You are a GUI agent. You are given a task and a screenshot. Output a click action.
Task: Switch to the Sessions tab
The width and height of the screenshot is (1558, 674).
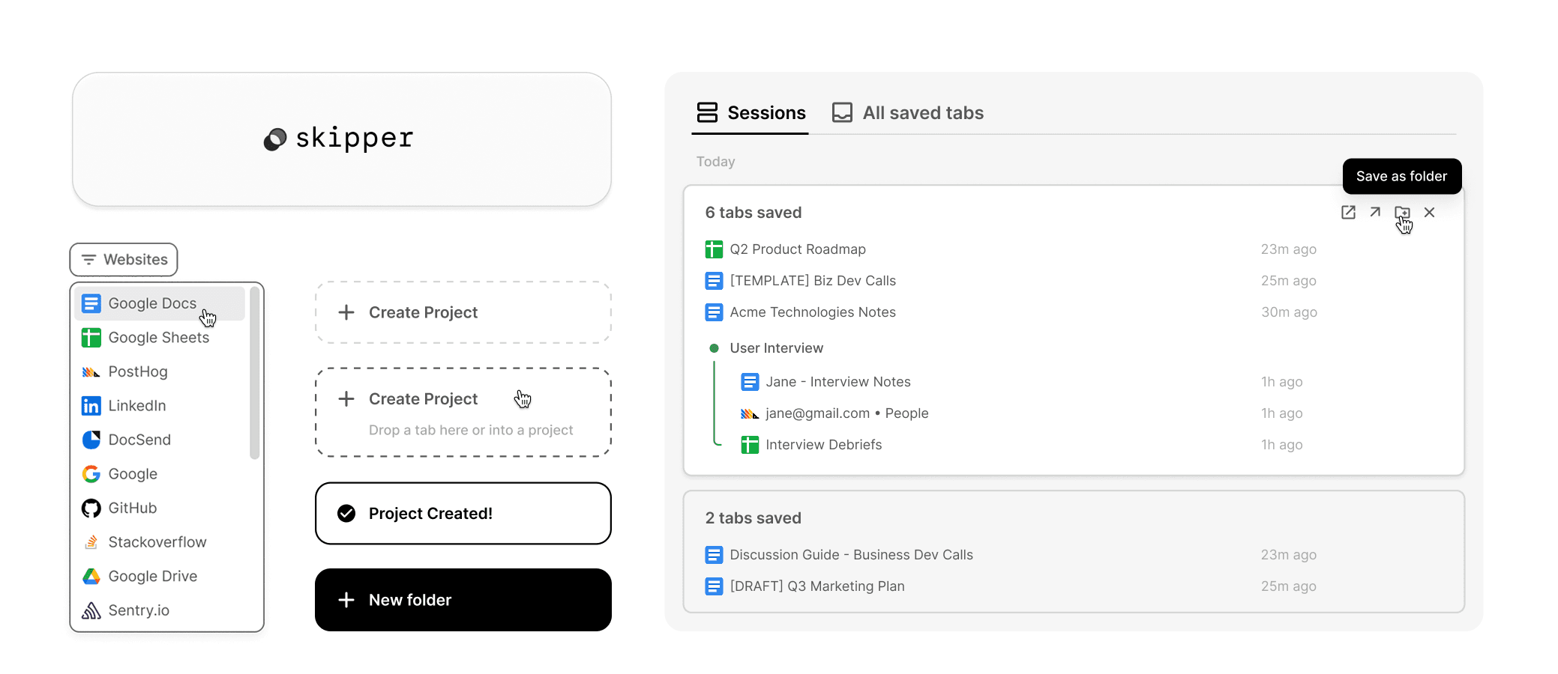751,112
